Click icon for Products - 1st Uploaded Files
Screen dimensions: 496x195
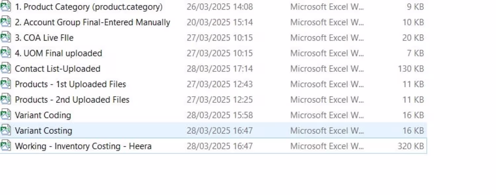(x=6, y=84)
